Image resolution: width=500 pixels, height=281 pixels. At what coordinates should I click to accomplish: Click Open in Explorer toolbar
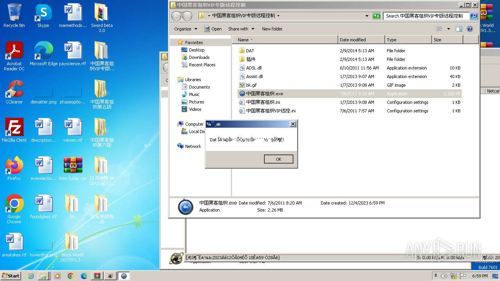[213, 29]
